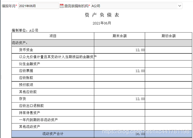Select the A公司 combo box field

click(137, 6)
